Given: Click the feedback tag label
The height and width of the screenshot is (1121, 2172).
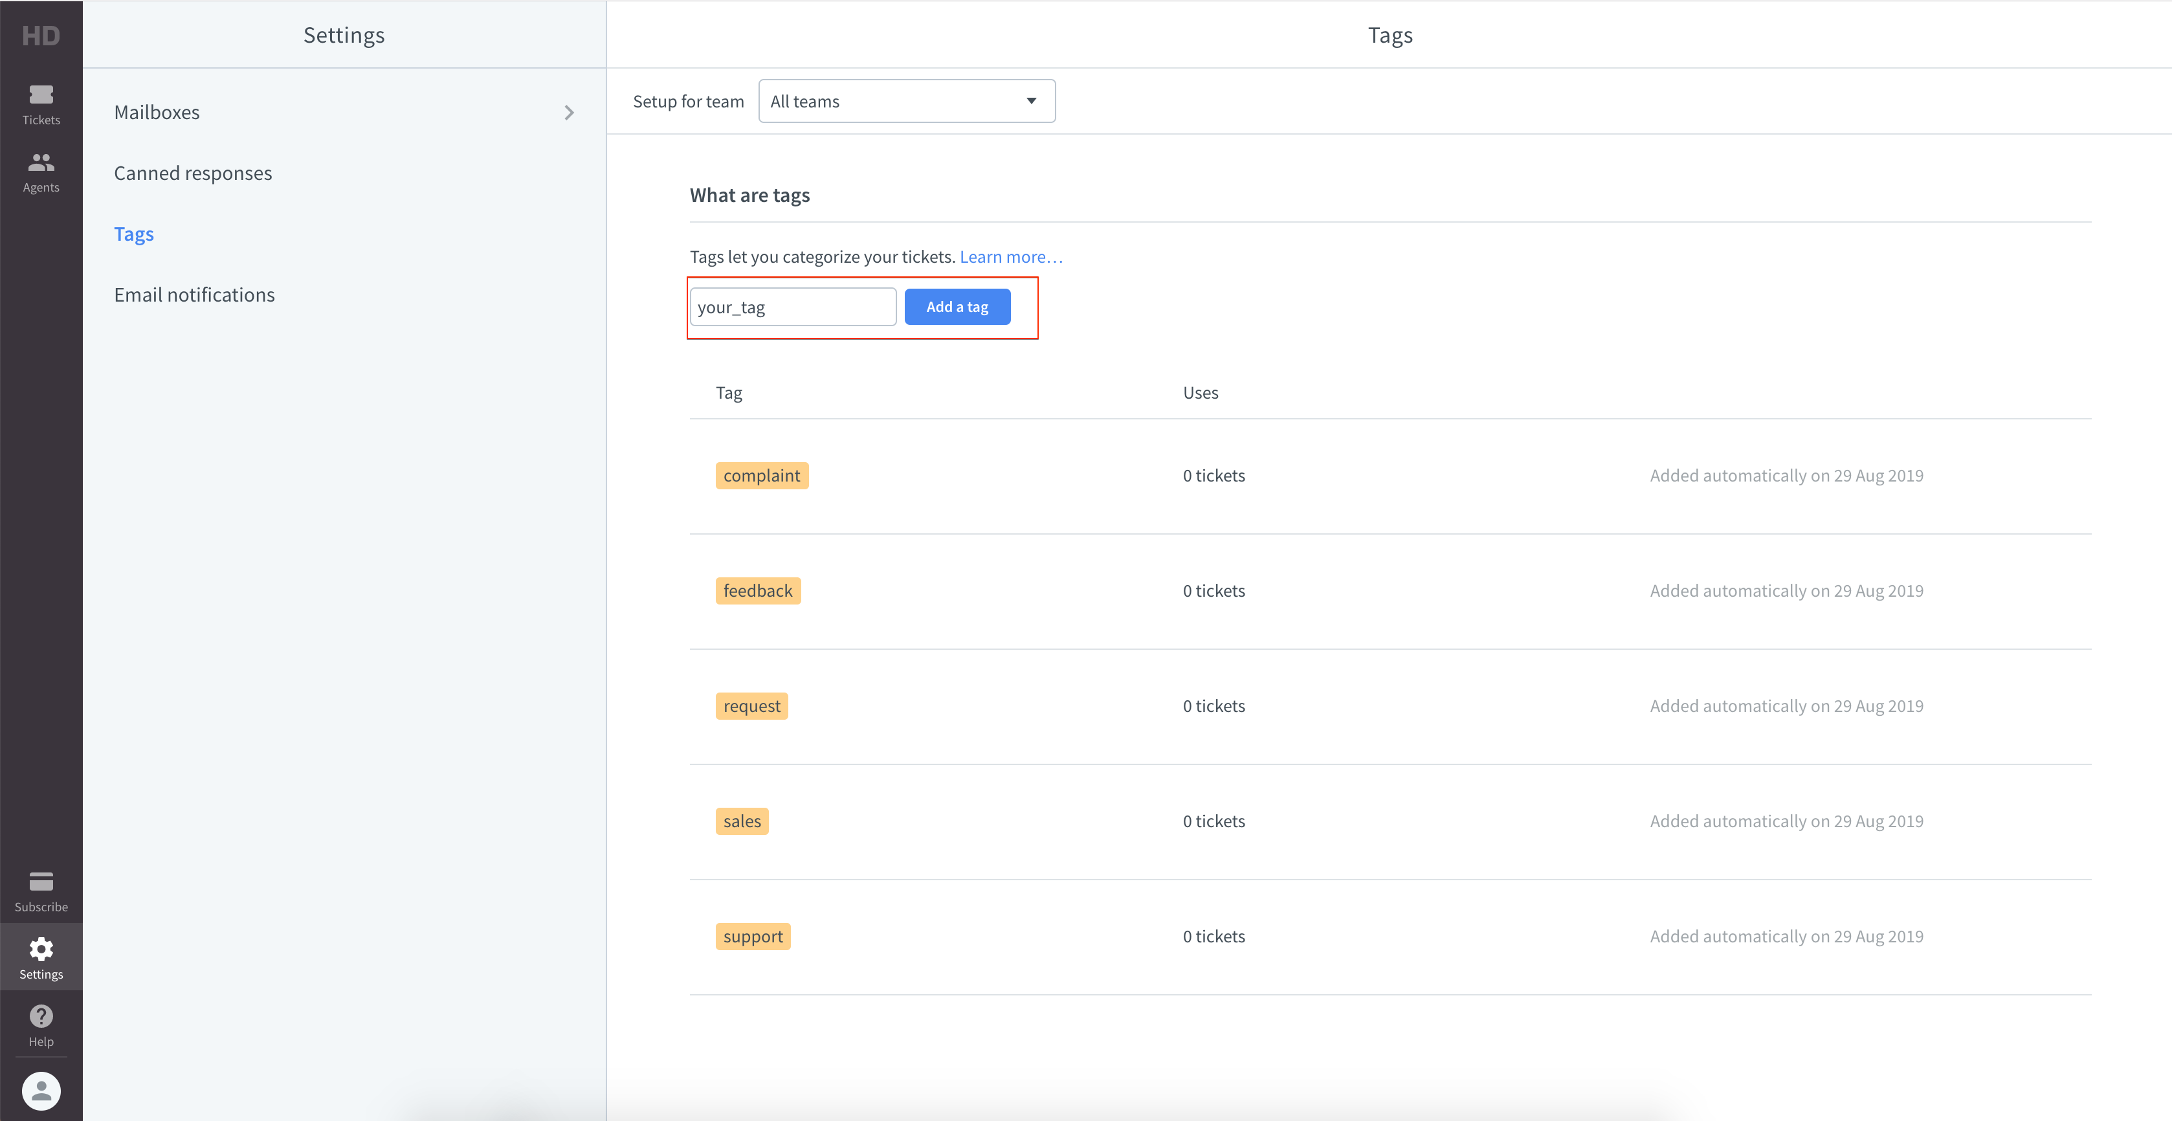Looking at the screenshot, I should [x=758, y=590].
